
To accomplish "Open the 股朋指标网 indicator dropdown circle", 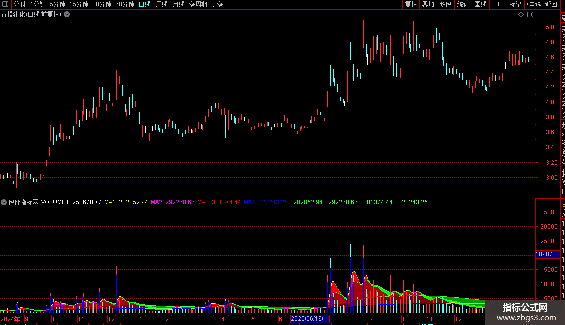I will pos(4,202).
